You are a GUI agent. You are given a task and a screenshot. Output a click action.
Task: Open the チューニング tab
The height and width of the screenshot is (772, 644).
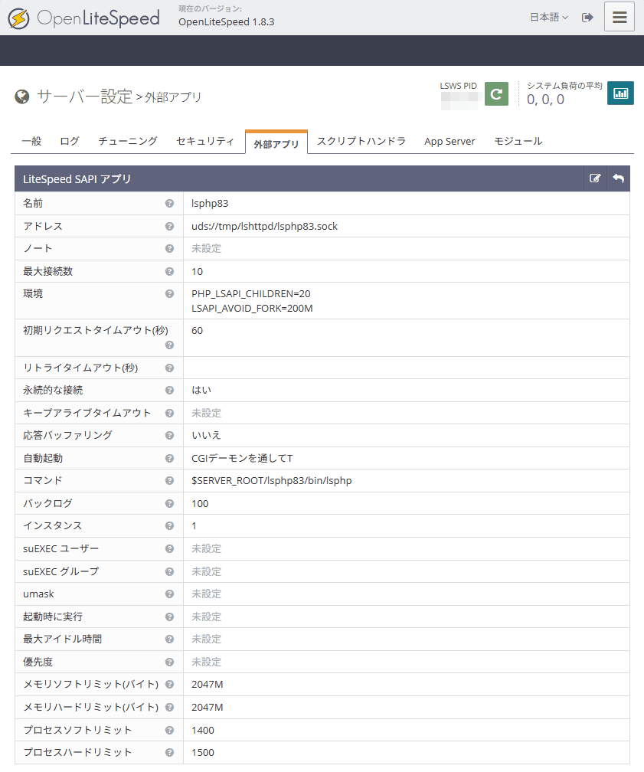pos(128,141)
